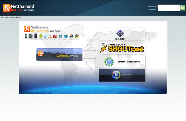Click the Internet Explorer icon

coord(60,36)
